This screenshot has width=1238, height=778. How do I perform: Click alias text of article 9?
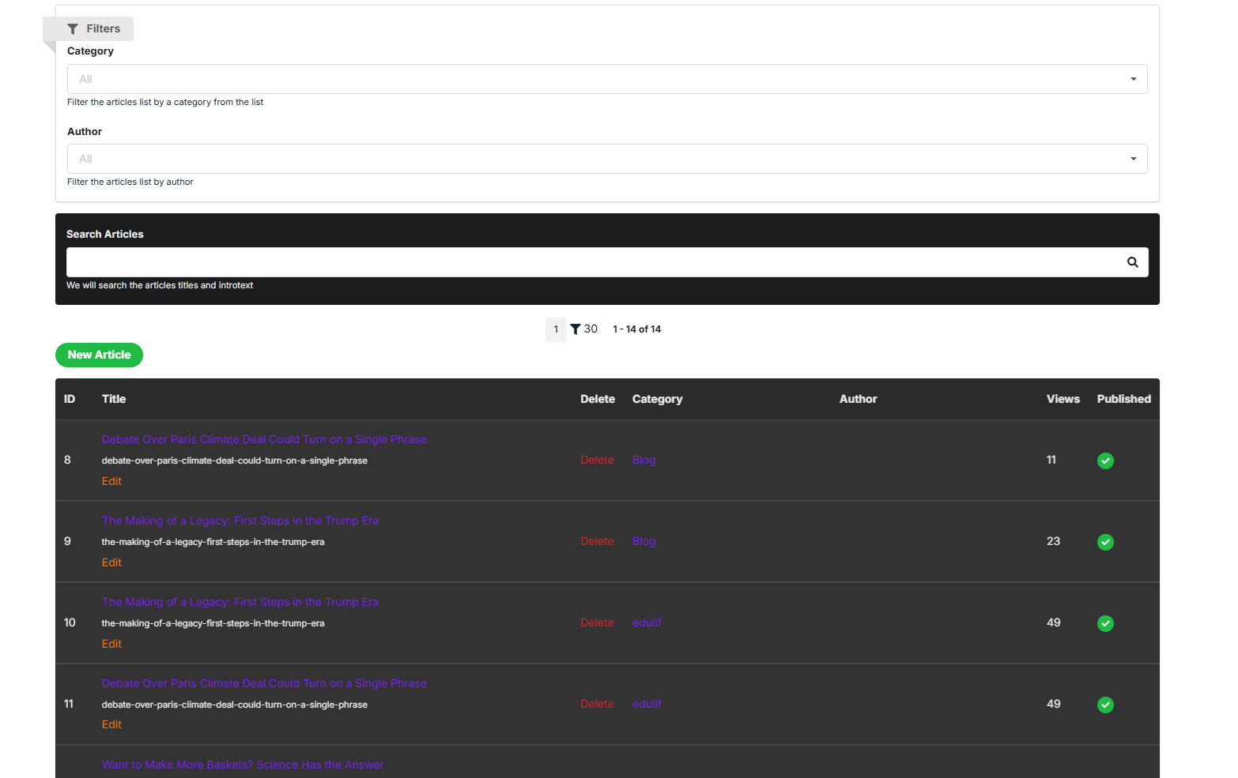tap(213, 542)
